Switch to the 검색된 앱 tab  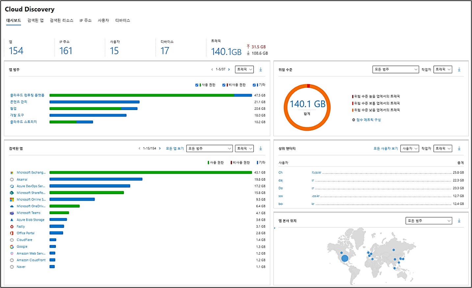coord(35,20)
